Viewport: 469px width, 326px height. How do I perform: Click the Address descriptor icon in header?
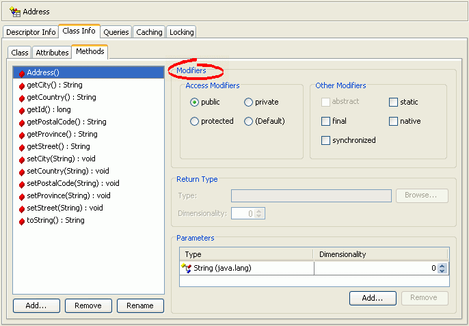(x=15, y=12)
